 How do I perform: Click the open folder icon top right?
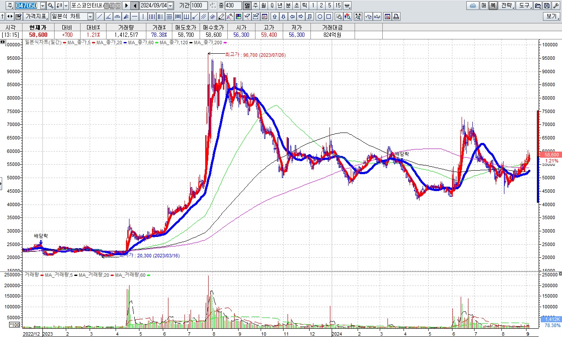[x=538, y=6]
